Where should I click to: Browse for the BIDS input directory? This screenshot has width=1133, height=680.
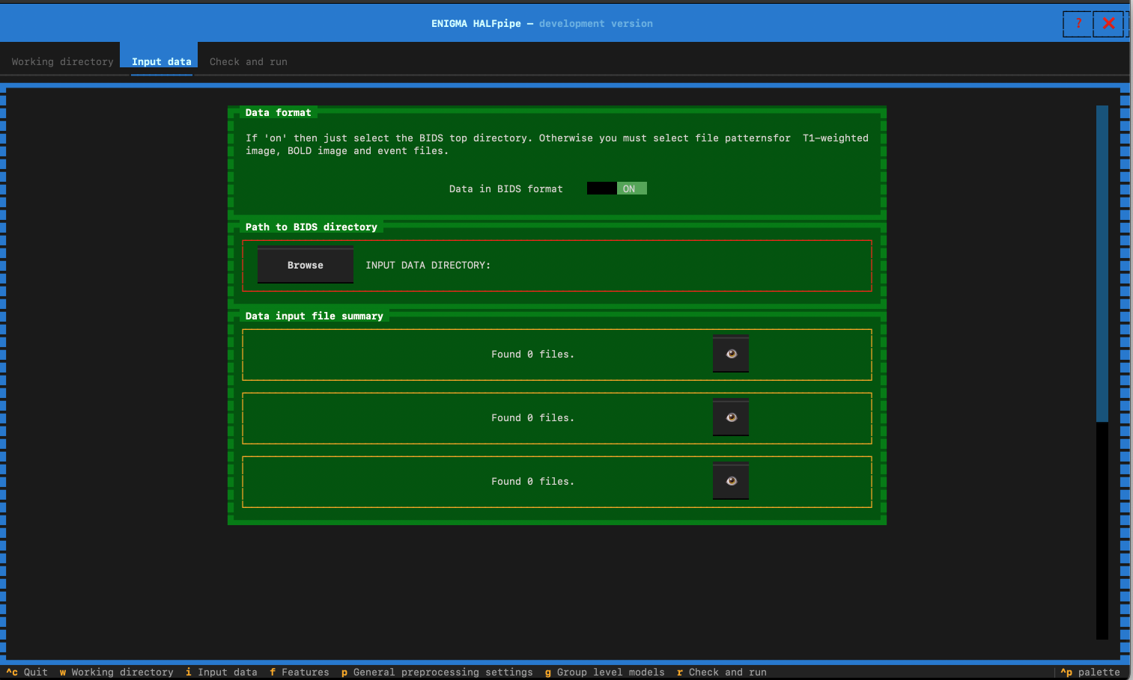tap(306, 266)
